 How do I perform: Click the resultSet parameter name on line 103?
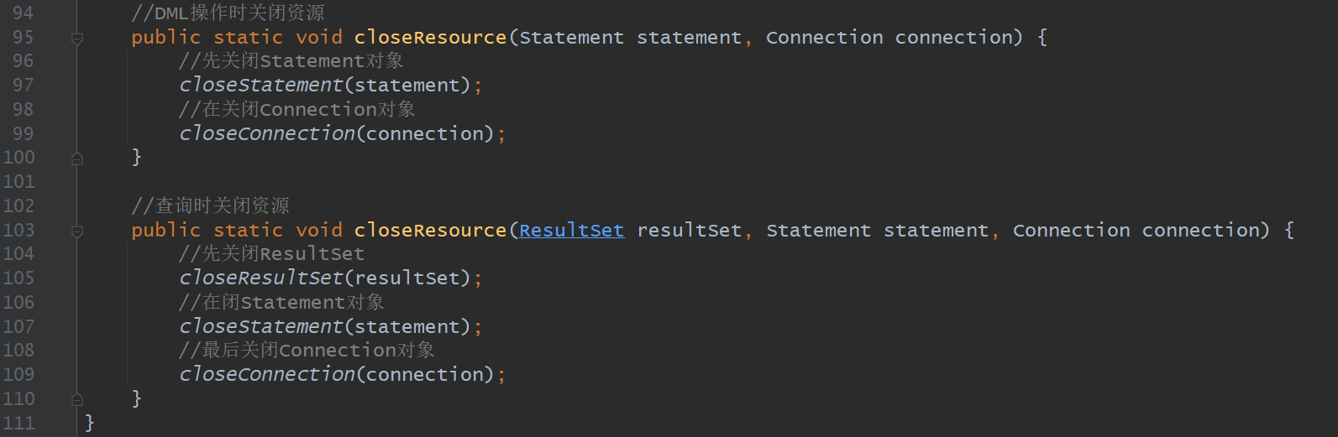coord(689,231)
